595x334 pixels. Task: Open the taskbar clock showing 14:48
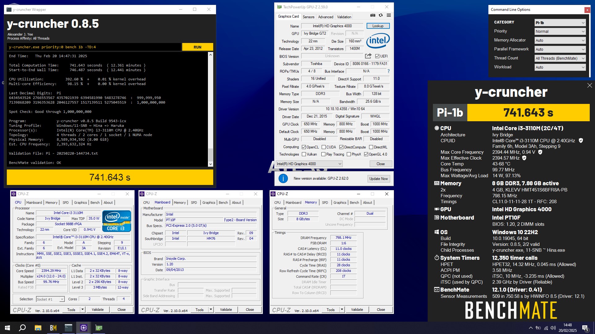[x=567, y=328]
